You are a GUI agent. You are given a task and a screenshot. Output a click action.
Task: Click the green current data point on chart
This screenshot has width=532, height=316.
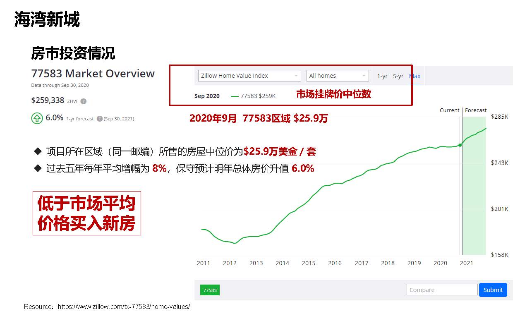460,145
